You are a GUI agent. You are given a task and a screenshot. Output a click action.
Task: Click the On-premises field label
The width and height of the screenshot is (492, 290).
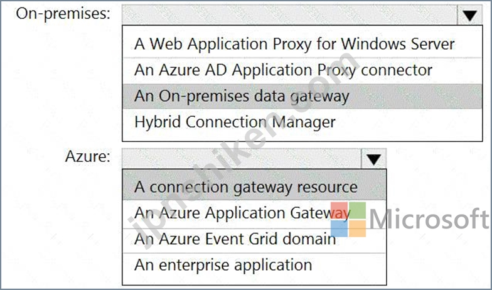pyautogui.click(x=63, y=14)
